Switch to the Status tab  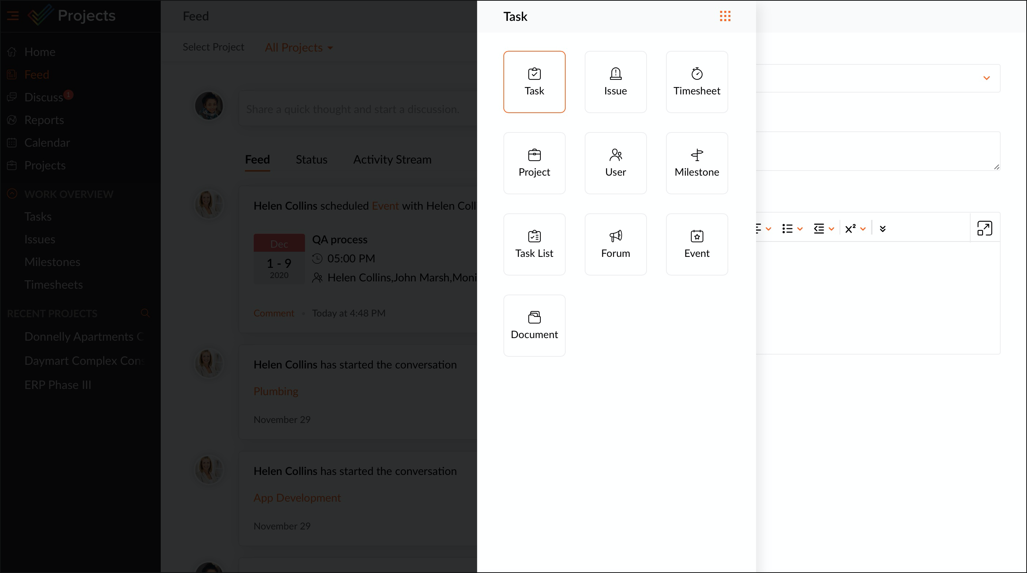(x=311, y=160)
